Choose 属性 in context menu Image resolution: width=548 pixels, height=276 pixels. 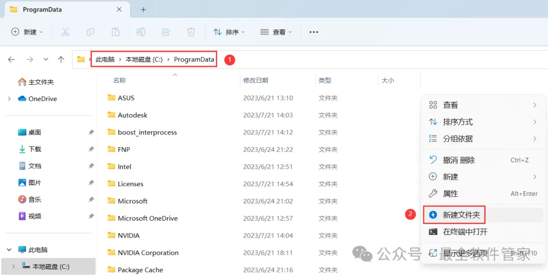coord(484,193)
